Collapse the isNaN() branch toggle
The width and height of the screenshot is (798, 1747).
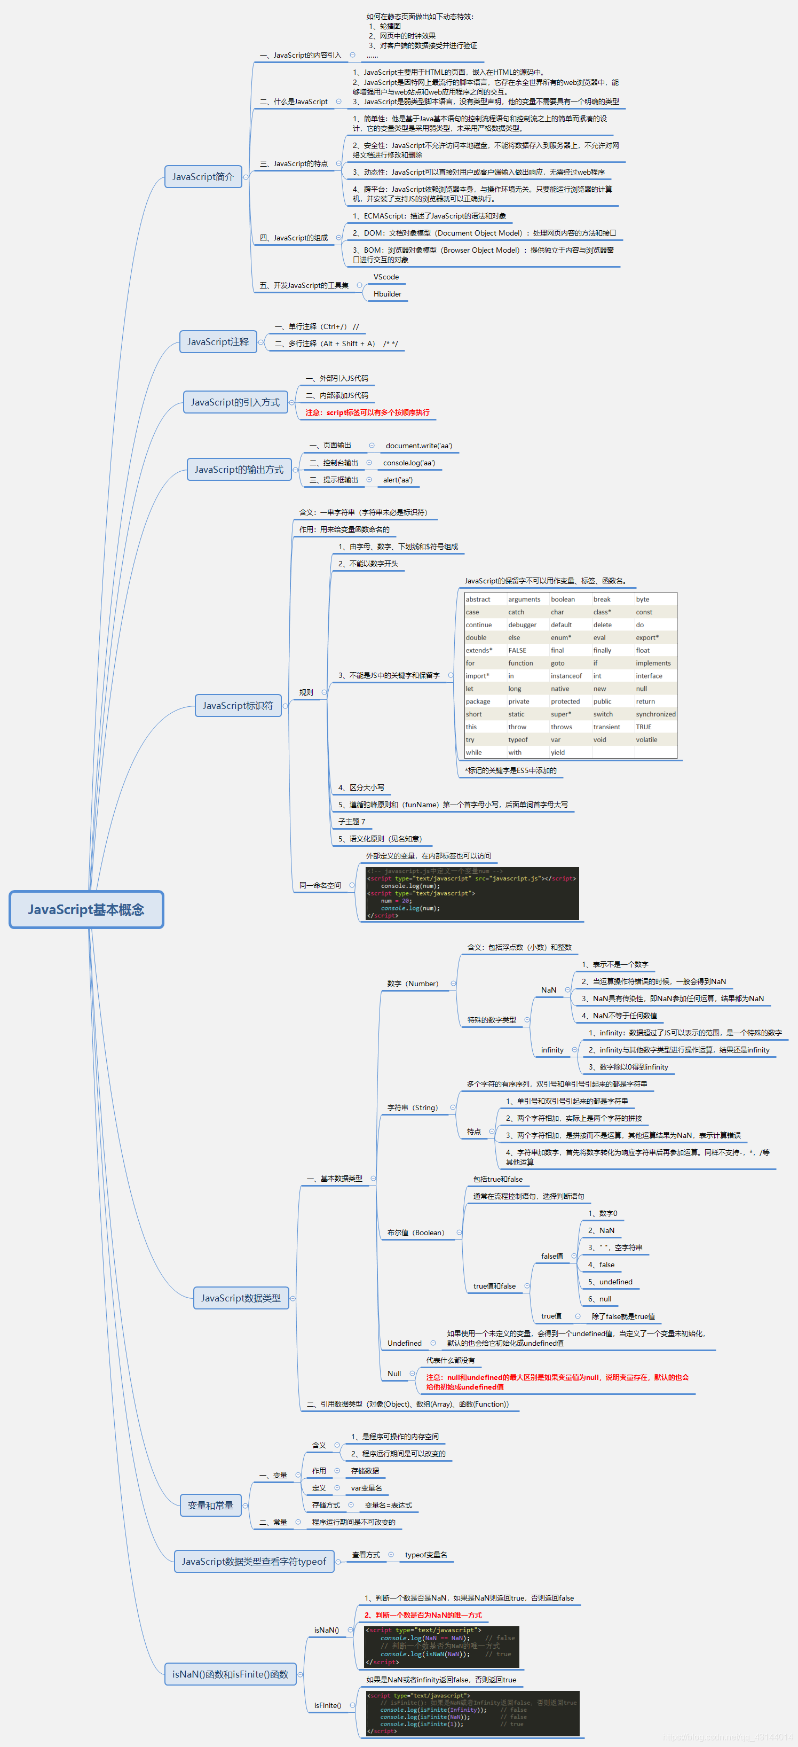tap(350, 1631)
